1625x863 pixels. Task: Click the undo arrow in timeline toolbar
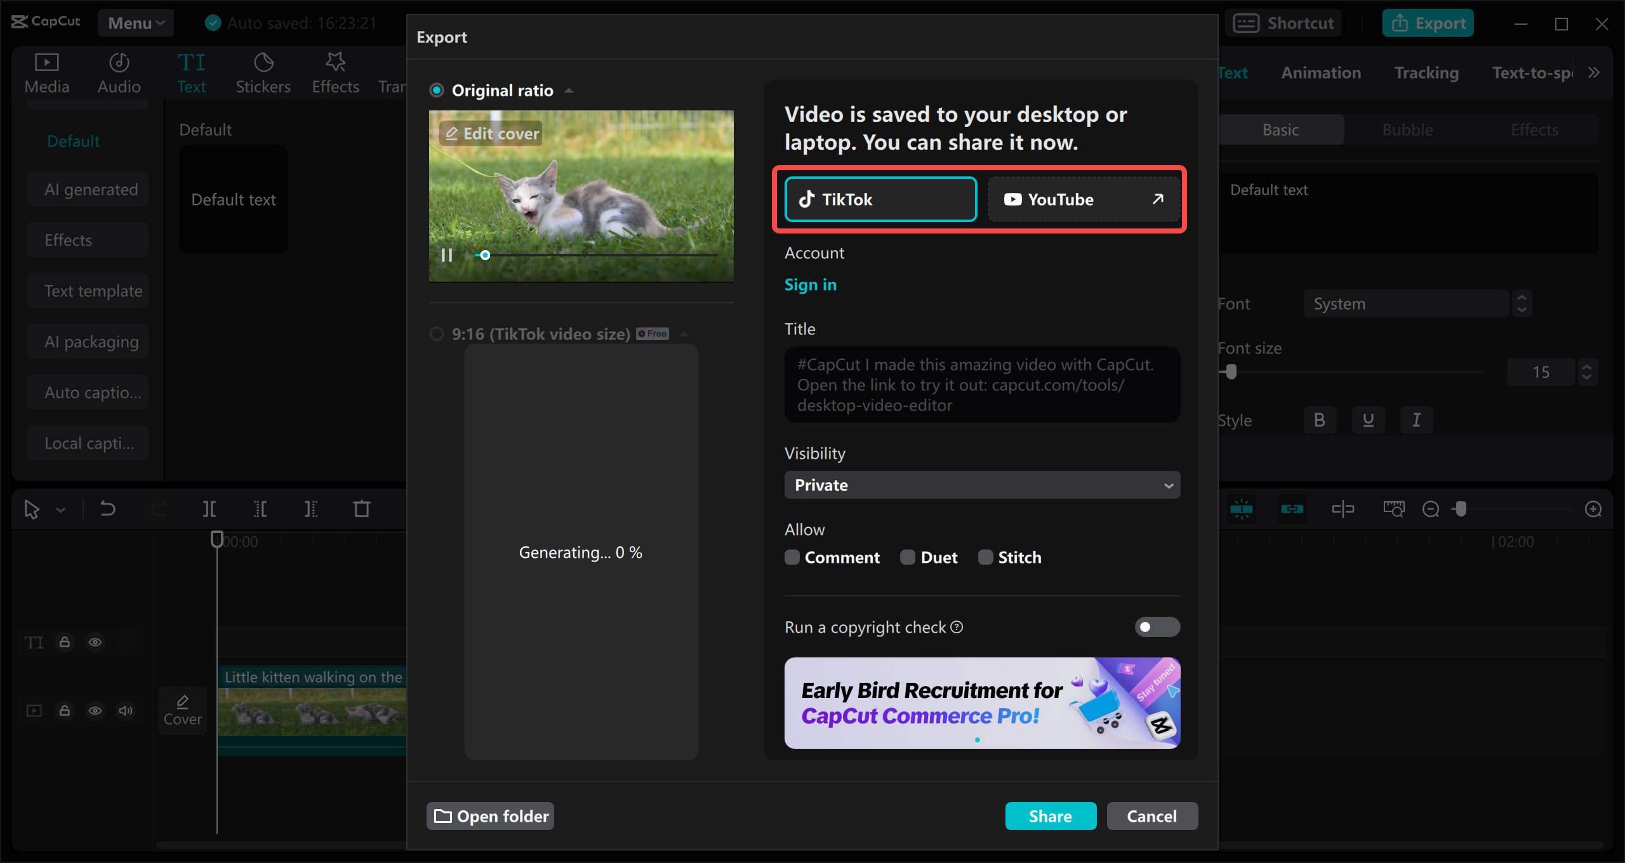[108, 509]
